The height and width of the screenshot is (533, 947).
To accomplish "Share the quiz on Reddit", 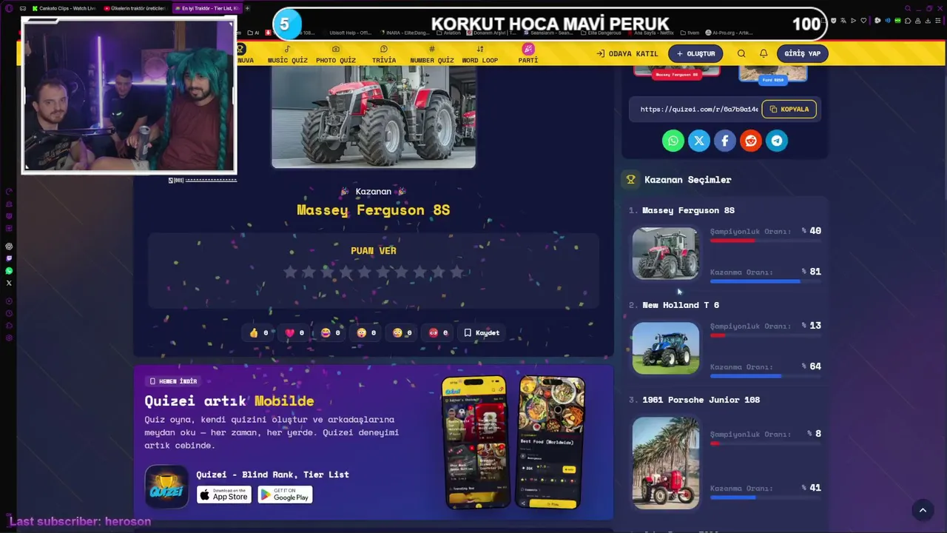I will click(751, 141).
